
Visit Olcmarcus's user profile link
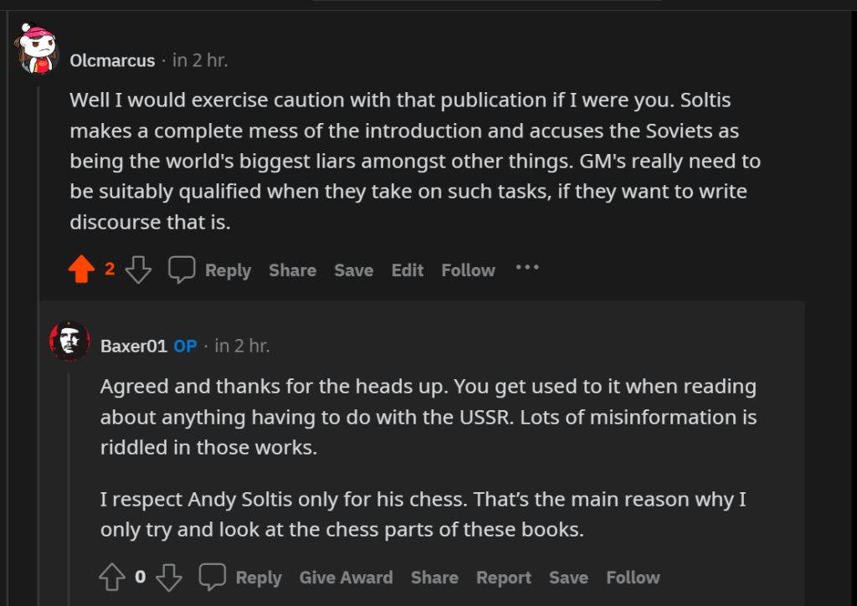[112, 61]
